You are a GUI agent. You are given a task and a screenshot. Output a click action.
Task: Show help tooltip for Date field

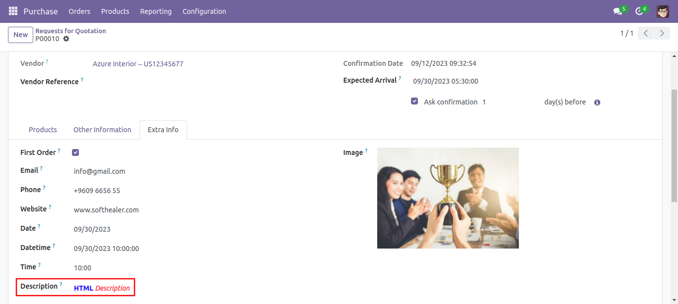tap(39, 226)
